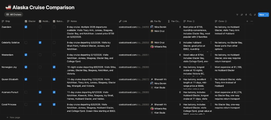The height and width of the screenshot is (120, 271).
Task: Click the search magnifier icon
Action: point(250,15)
